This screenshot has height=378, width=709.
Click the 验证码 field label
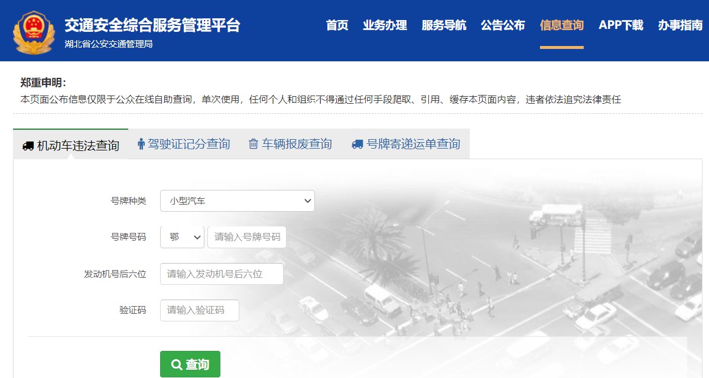[x=132, y=310]
